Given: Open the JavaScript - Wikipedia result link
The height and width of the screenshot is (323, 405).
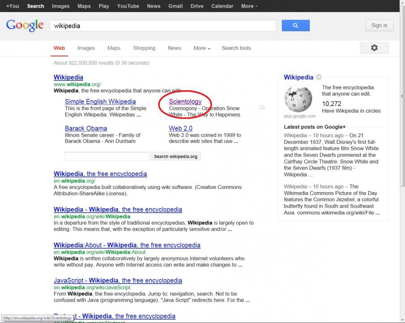Looking at the screenshot, I should pos(118,280).
